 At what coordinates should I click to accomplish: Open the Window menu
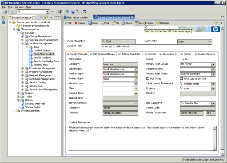click(19, 7)
